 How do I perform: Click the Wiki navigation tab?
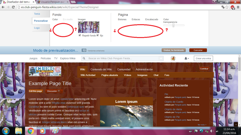[x=82, y=69]
